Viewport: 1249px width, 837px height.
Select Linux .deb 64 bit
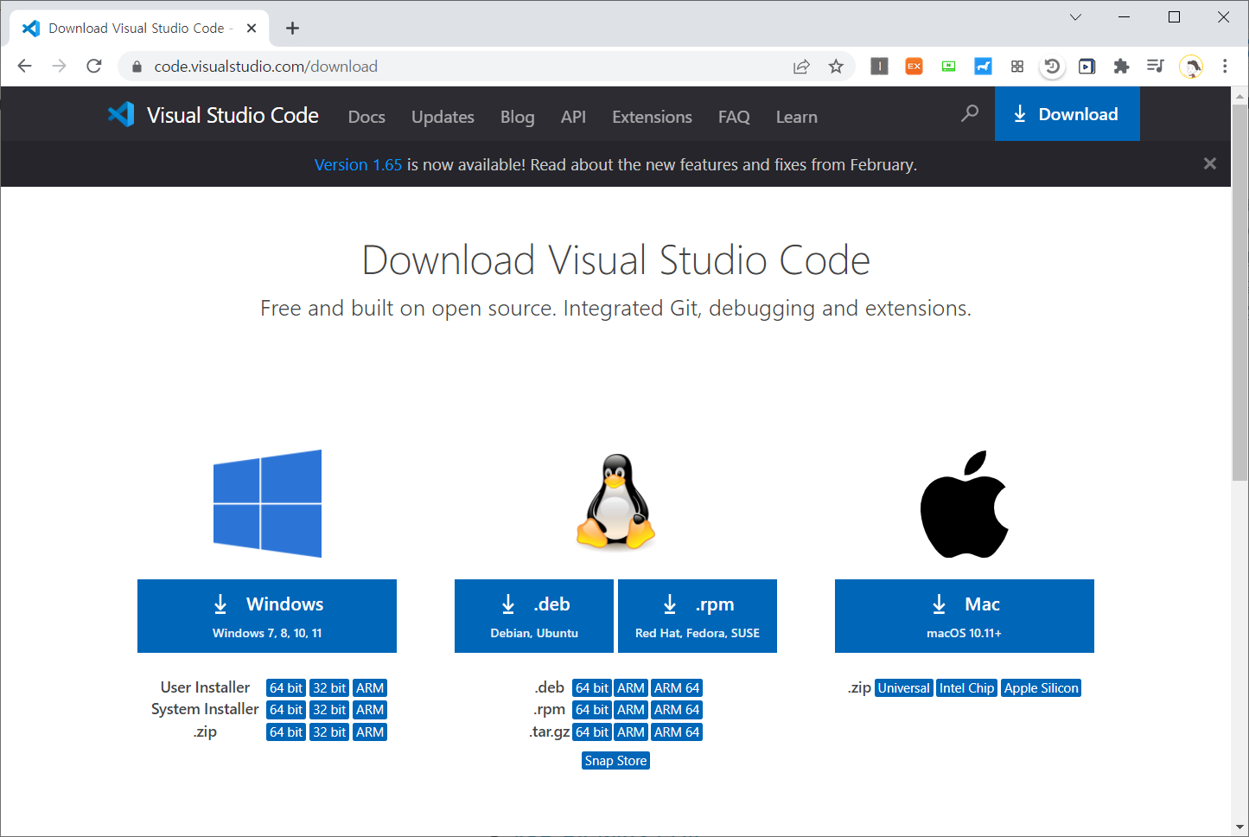[592, 688]
